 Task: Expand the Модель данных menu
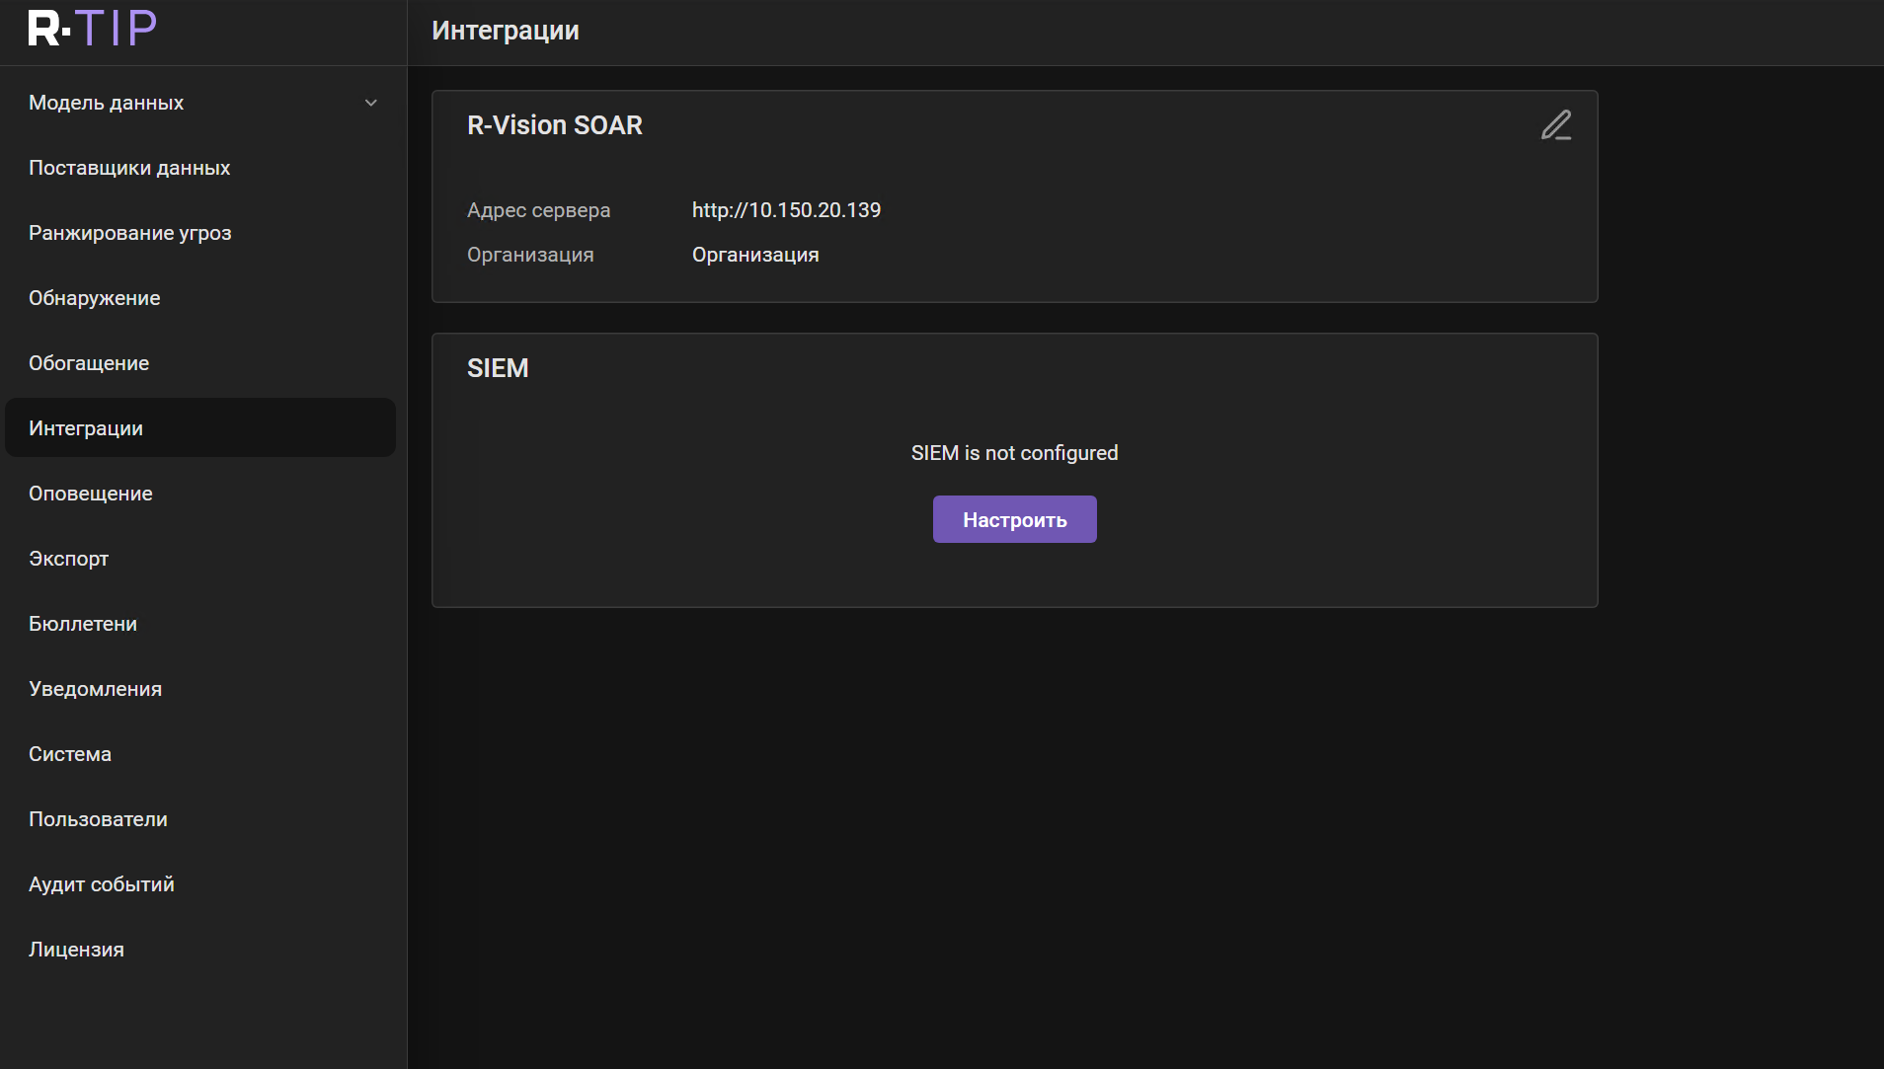(106, 102)
